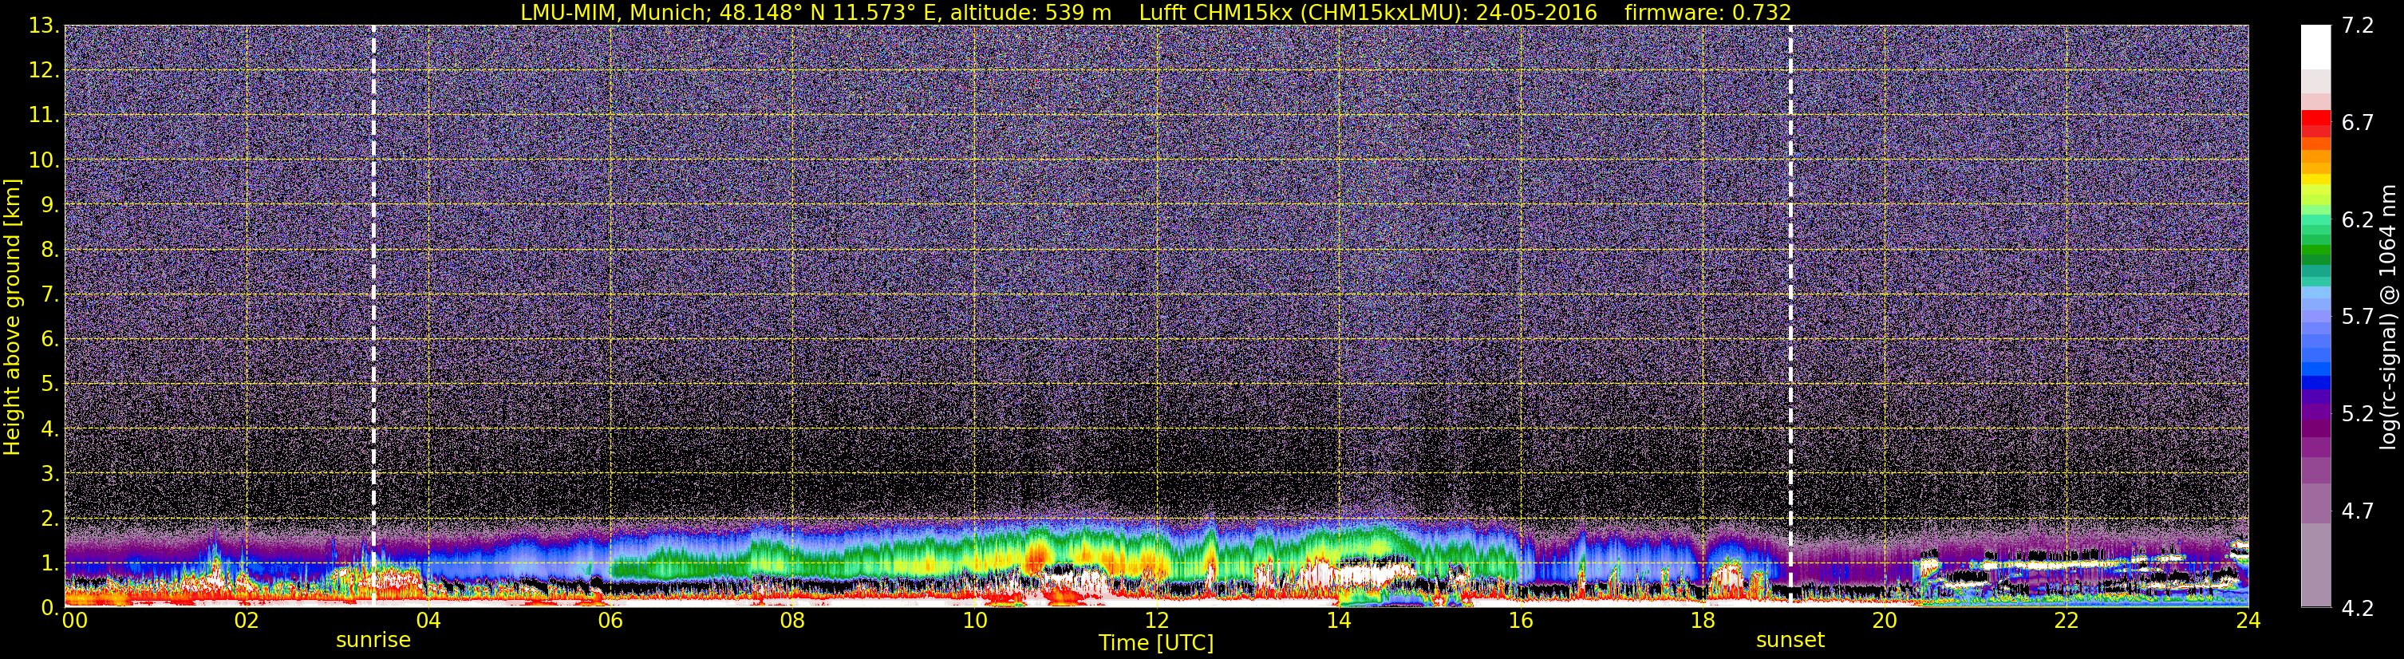This screenshot has width=2404, height=659.
Task: Click the dashed white sunrise marker line
Action: click(373, 315)
